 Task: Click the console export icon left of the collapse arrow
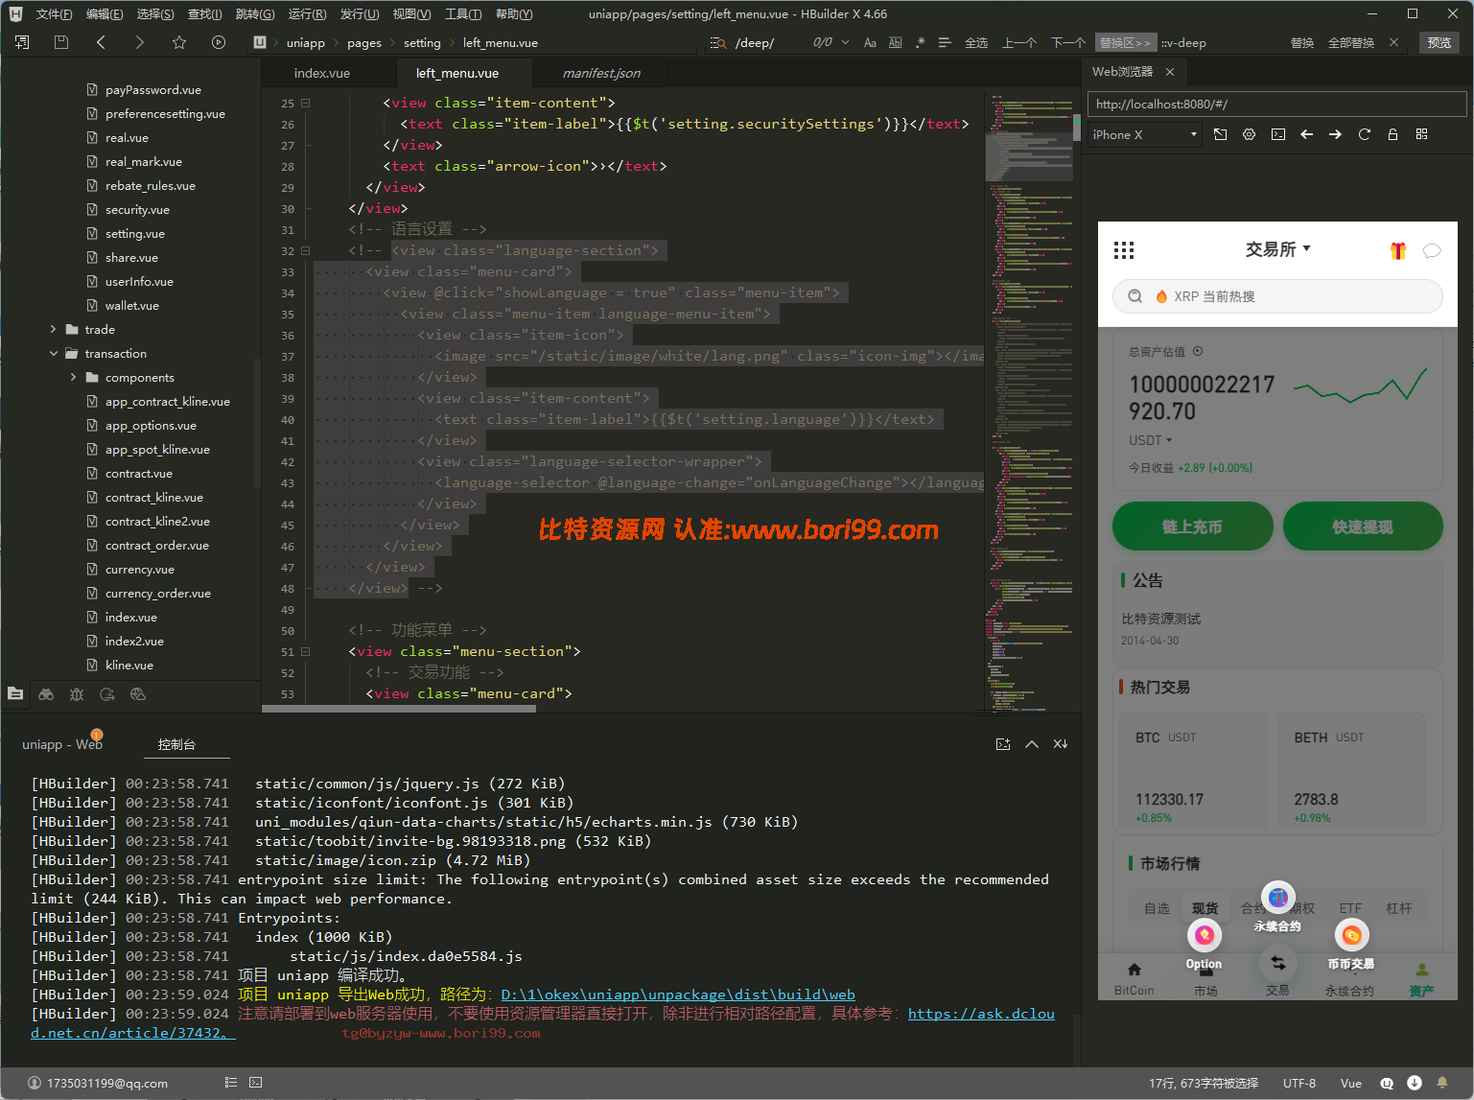coord(1003,744)
